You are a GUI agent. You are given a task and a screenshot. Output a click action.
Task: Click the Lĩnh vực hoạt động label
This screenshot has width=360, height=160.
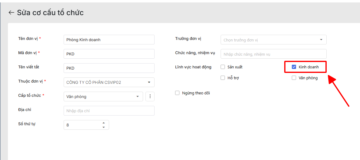coord(193,67)
